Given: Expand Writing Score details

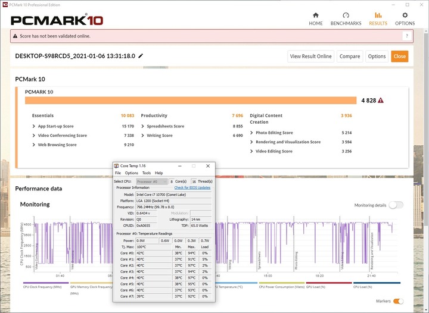Looking at the screenshot, I should click(x=142, y=136).
